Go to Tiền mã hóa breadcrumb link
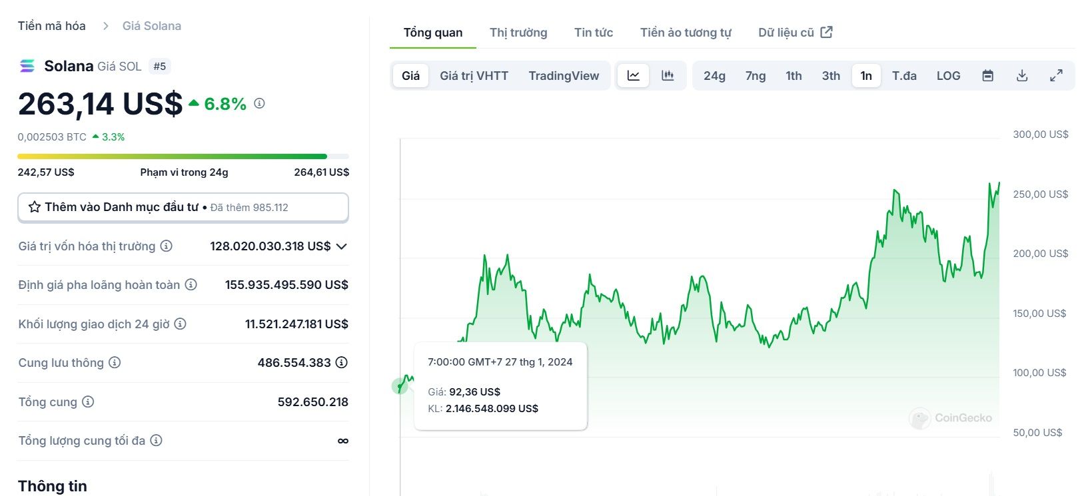This screenshot has width=1080, height=496. (52, 26)
